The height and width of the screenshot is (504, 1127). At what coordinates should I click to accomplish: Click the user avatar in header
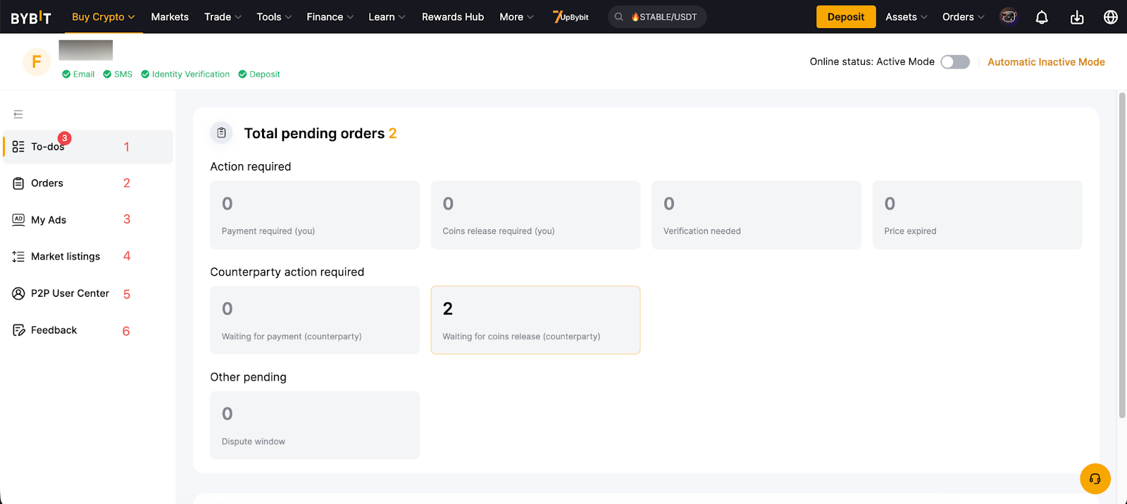1009,17
